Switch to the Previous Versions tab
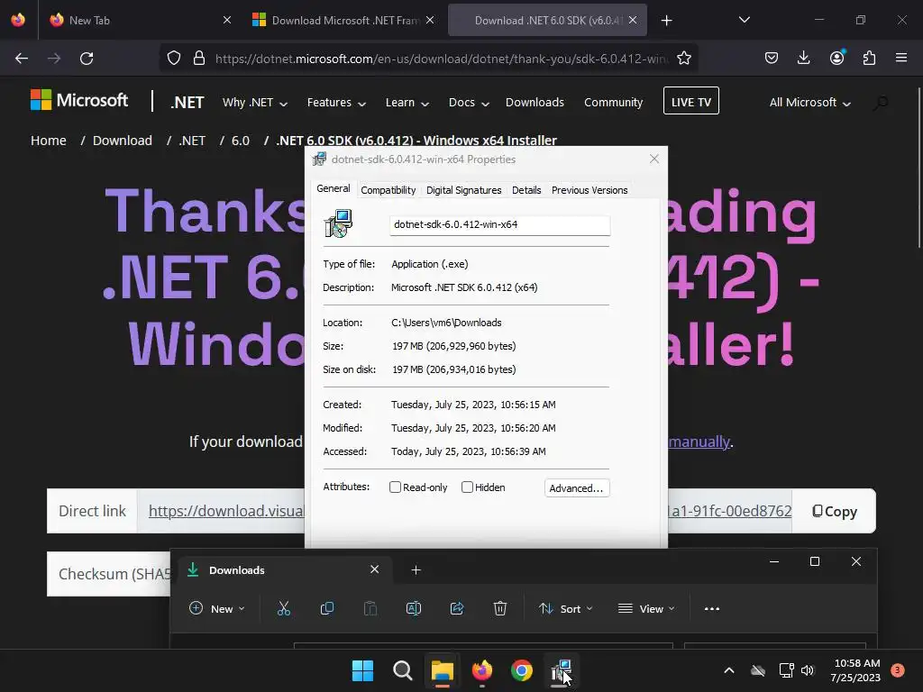This screenshot has width=923, height=692. 589,190
